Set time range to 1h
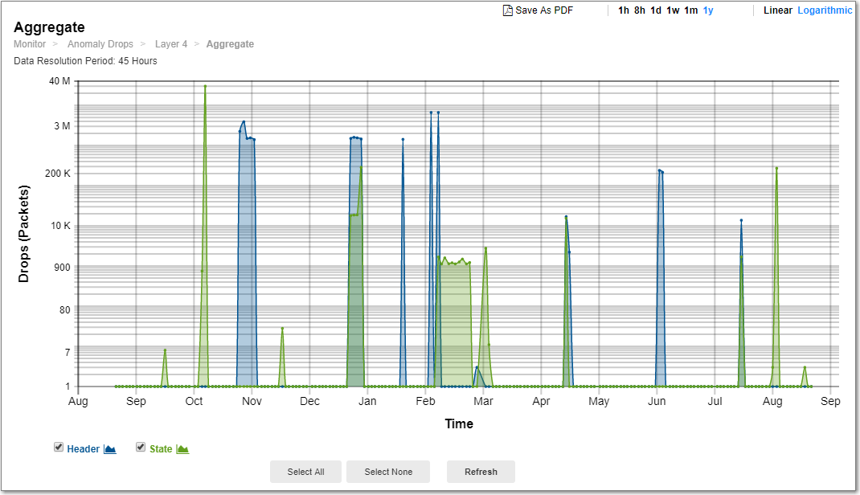Image resolution: width=860 pixels, height=495 pixels. pyautogui.click(x=624, y=10)
